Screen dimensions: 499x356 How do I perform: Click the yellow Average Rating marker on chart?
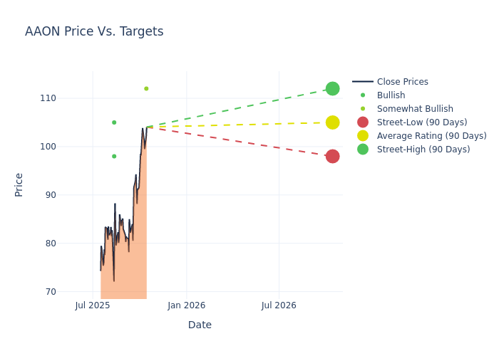[x=332, y=122]
